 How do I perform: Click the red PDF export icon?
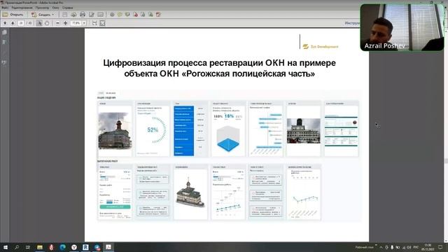[135, 15]
